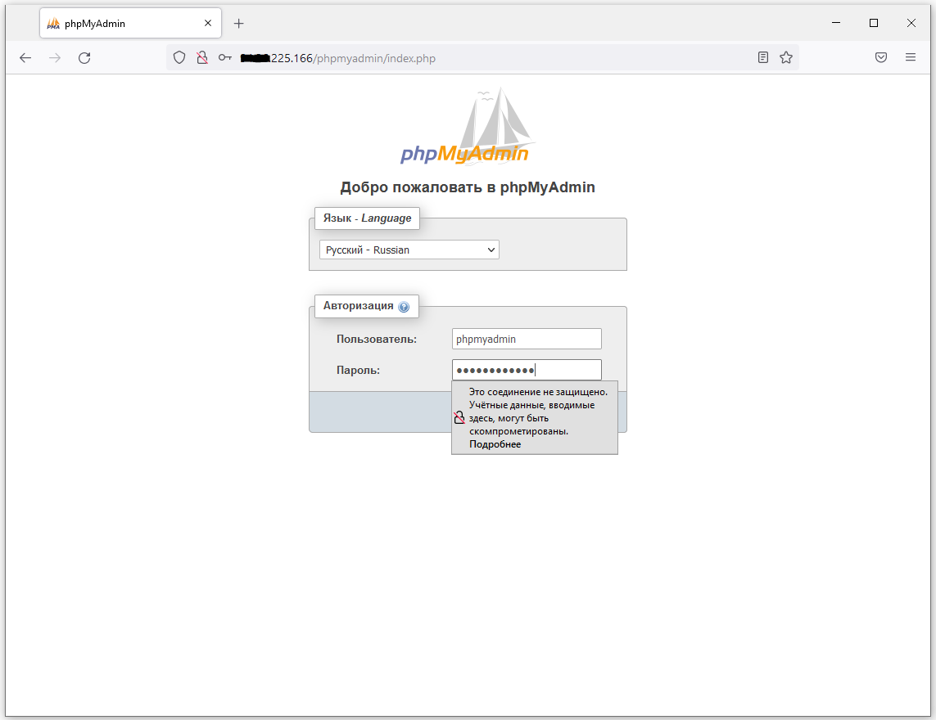Open the Русский - Russian language dropdown

409,250
